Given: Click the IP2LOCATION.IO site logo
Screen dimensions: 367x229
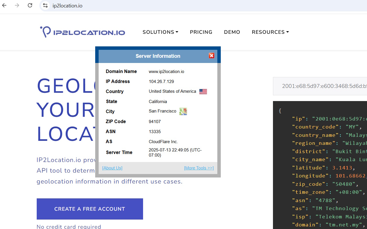Looking at the screenshot, I should 82,32.
